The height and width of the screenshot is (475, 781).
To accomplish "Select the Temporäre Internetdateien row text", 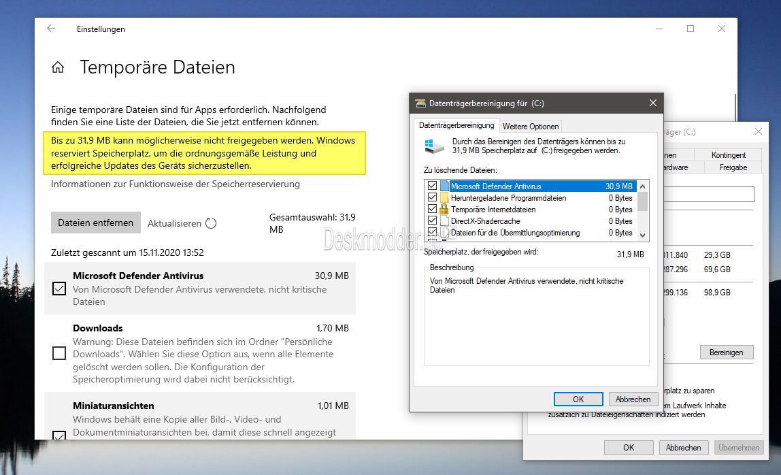I will 493,210.
